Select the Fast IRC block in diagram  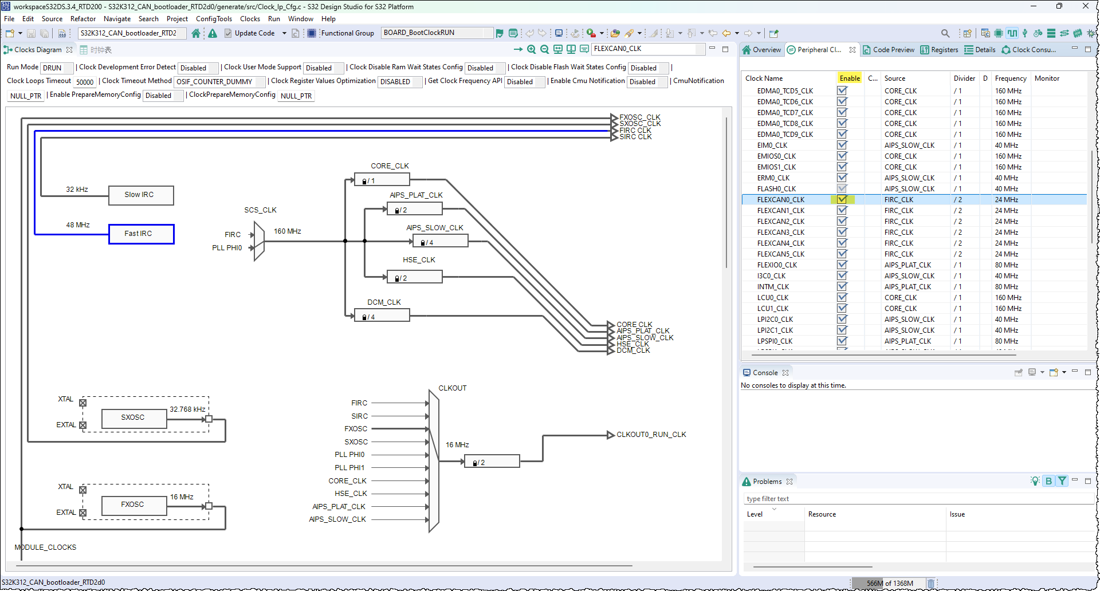(x=141, y=234)
